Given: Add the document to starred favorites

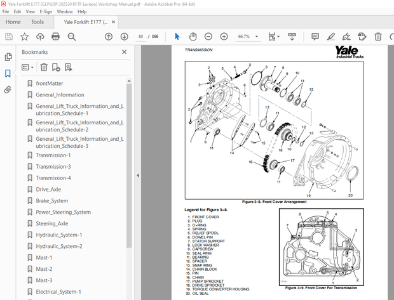Looking at the screenshot, I should pyautogui.click(x=24, y=37).
